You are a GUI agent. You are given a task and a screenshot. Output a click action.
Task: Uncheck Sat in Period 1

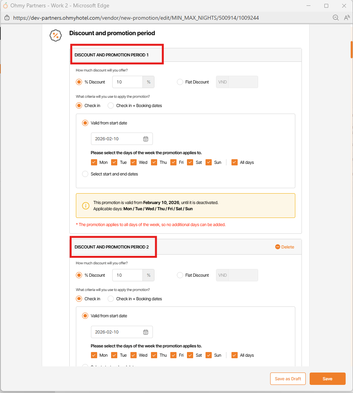tap(190, 162)
